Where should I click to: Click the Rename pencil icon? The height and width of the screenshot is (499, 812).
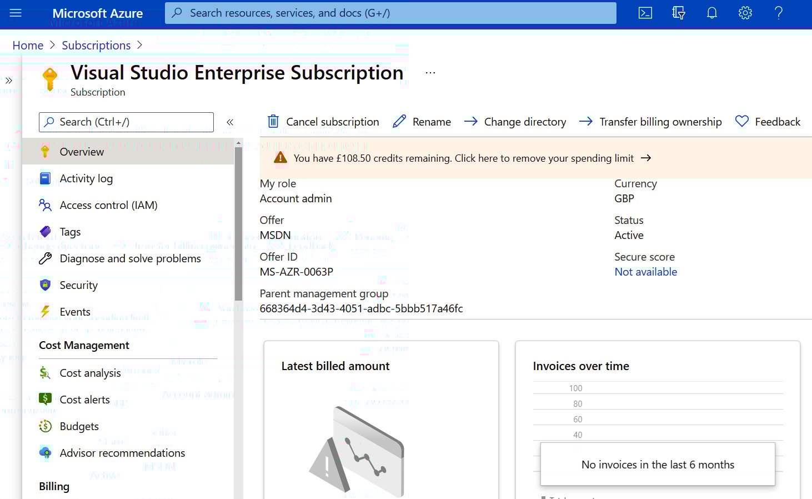[x=399, y=121]
